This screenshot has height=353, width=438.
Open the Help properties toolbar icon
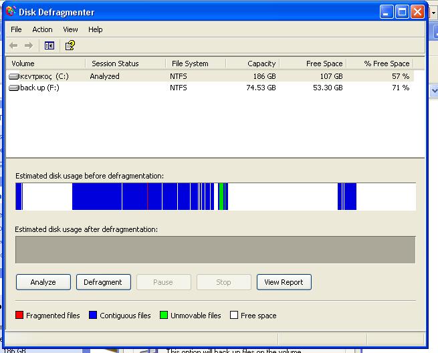(x=70, y=45)
